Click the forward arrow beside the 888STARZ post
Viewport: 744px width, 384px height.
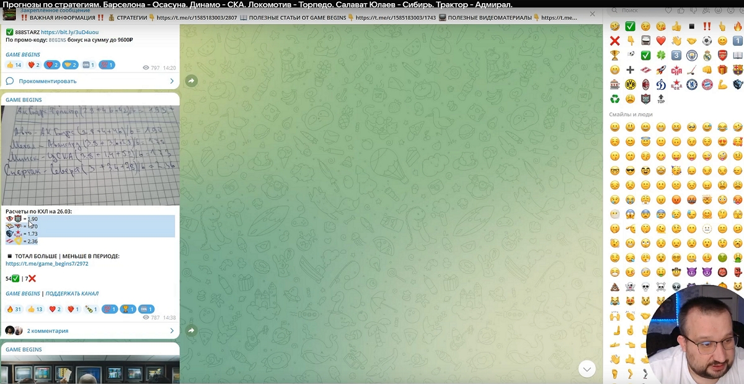point(192,81)
